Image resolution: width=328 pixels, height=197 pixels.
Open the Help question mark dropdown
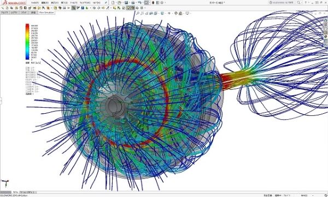click(x=306, y=3)
